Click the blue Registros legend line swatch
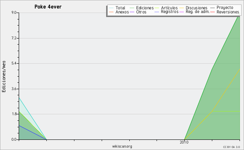This screenshot has height=150, width=244. [x=157, y=12]
